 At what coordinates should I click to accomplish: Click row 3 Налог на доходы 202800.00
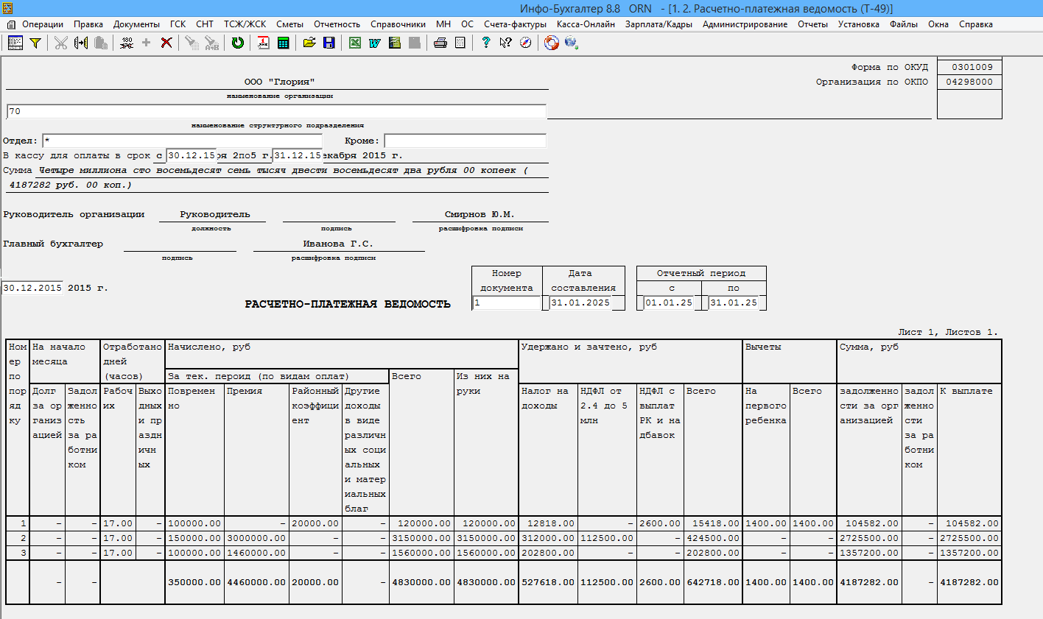548,553
